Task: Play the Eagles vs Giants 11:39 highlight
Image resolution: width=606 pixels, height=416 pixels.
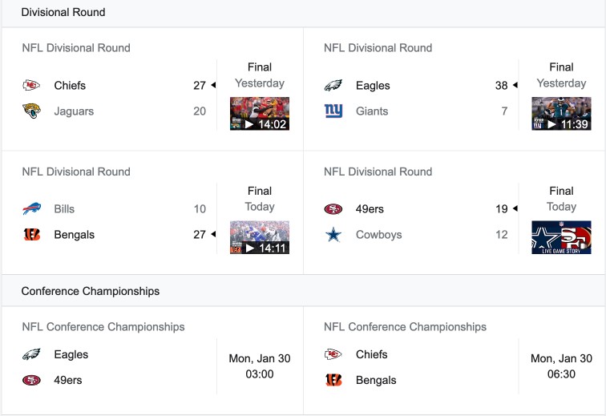Action: (561, 114)
